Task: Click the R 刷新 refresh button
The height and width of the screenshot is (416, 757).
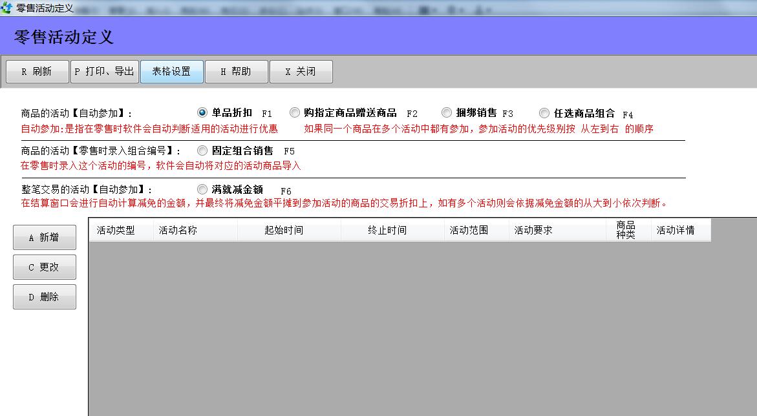Action: tap(36, 71)
